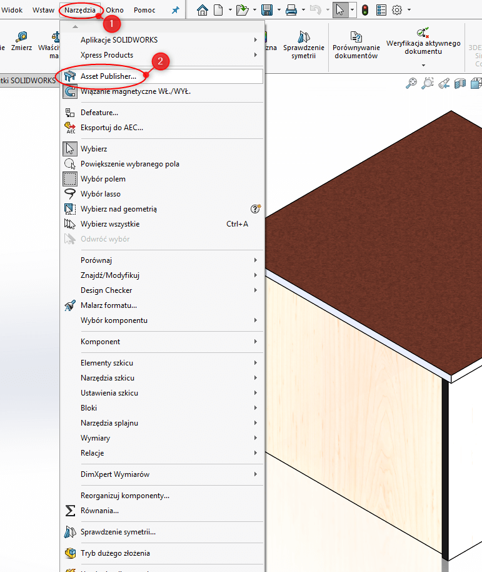This screenshot has width=482, height=572.
Task: Open Aplikacje SOLIDWORKS submenu
Action: tap(163, 40)
